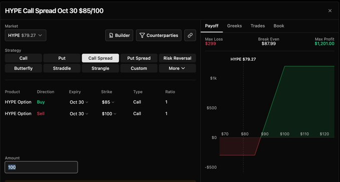Open the Builder tool
Screen dimensions: 340x182
coord(119,35)
